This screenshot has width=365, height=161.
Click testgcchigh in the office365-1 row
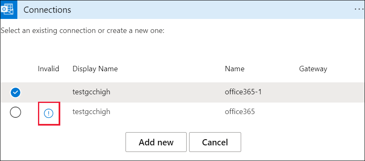click(91, 92)
